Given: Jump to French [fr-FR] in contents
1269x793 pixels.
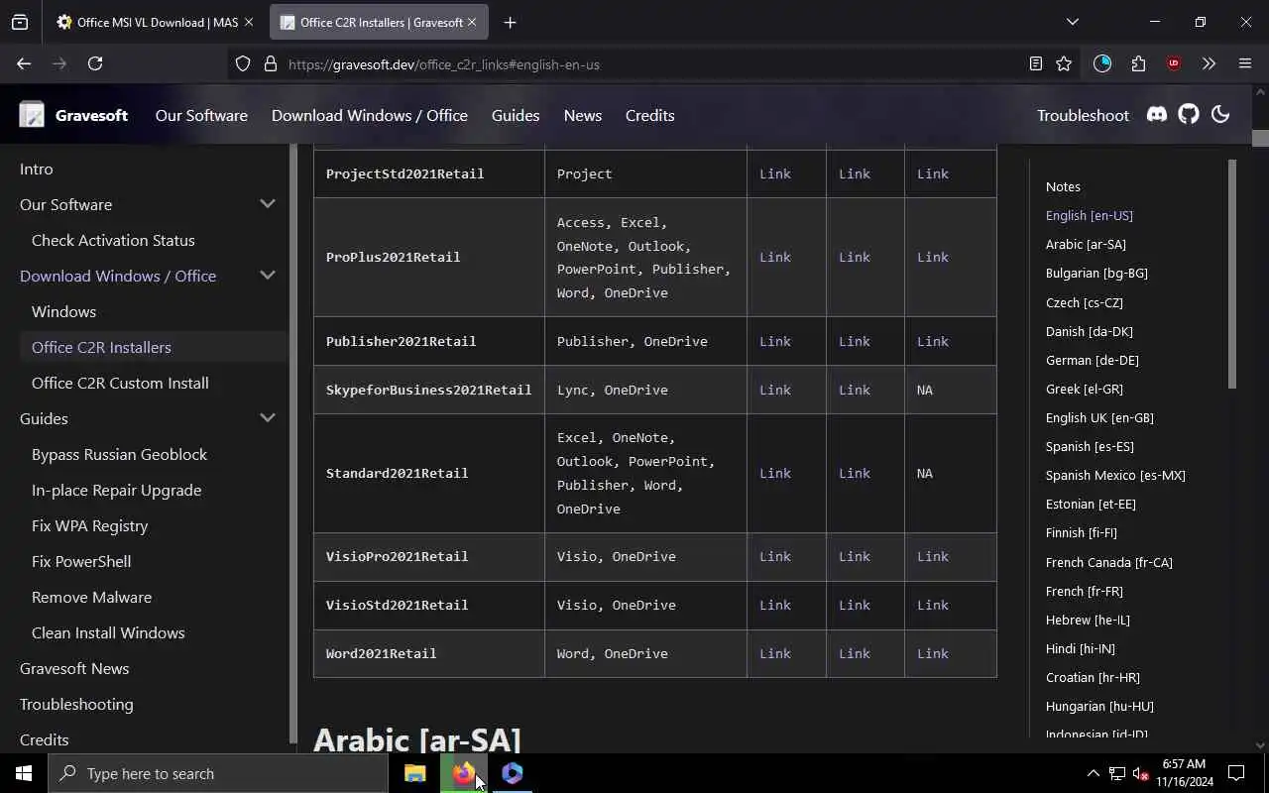Looking at the screenshot, I should 1085,591.
